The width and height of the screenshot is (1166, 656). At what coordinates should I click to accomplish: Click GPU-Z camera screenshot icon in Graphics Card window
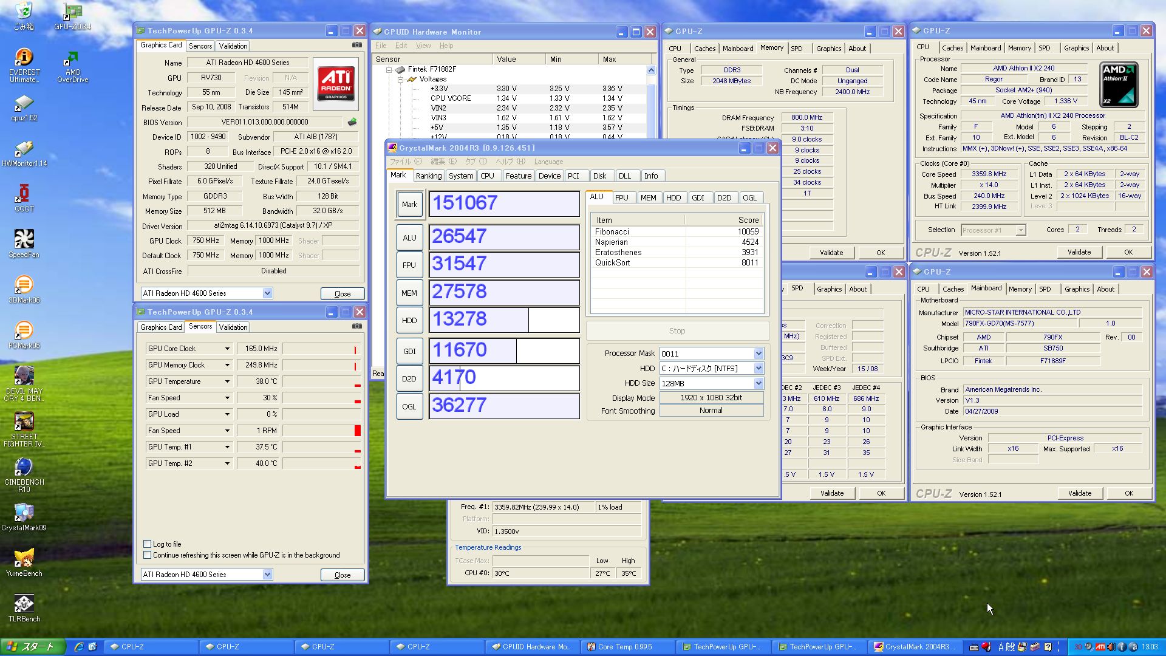357,45
